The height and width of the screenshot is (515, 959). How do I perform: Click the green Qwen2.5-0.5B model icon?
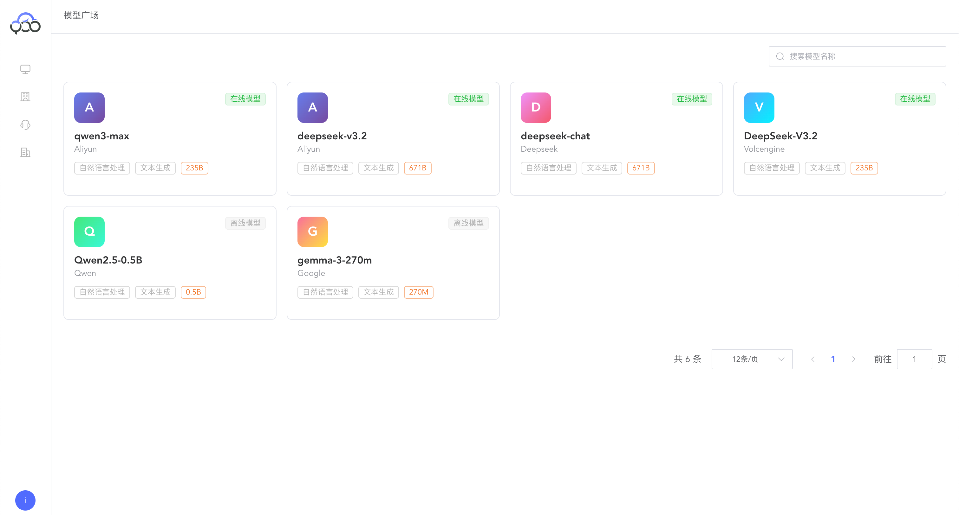click(89, 232)
